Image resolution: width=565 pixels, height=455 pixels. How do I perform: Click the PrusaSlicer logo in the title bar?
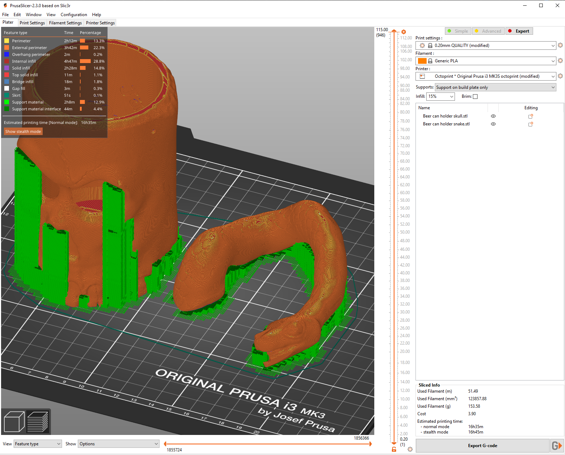pos(5,5)
